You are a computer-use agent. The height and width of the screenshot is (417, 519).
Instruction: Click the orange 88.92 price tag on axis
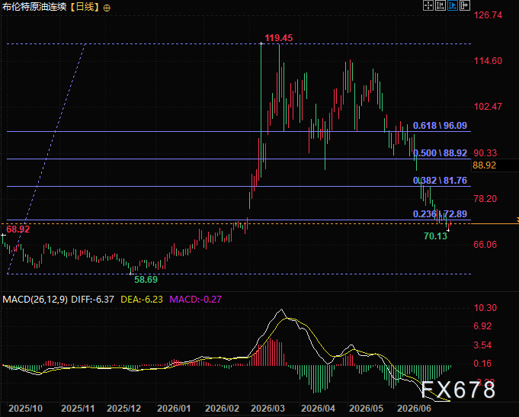[485, 165]
